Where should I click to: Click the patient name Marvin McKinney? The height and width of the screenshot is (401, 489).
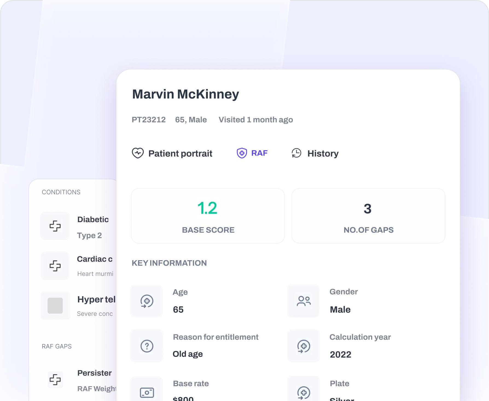pyautogui.click(x=185, y=94)
